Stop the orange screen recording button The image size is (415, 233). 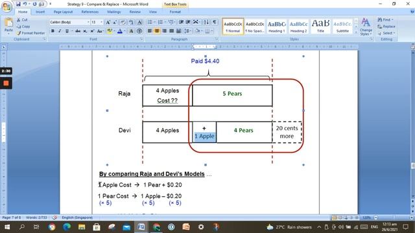tap(6, 83)
